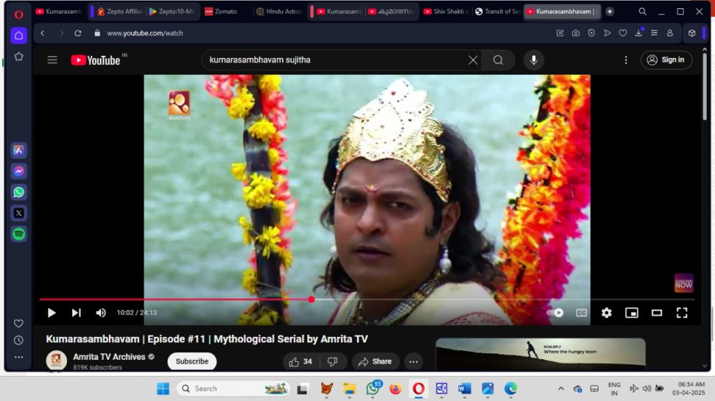Open extensions cube icon

point(692,33)
